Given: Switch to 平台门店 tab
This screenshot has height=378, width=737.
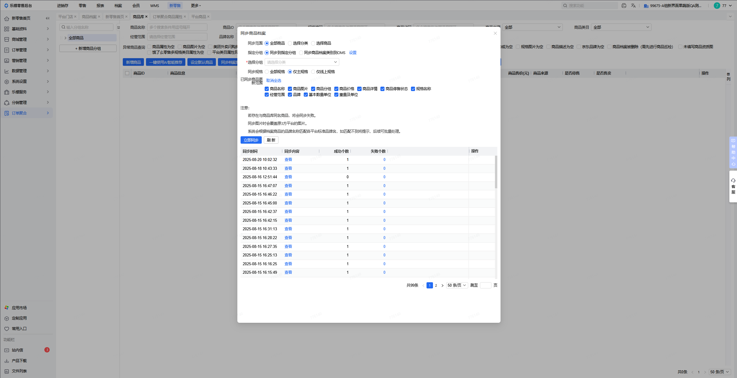Looking at the screenshot, I should [x=65, y=17].
